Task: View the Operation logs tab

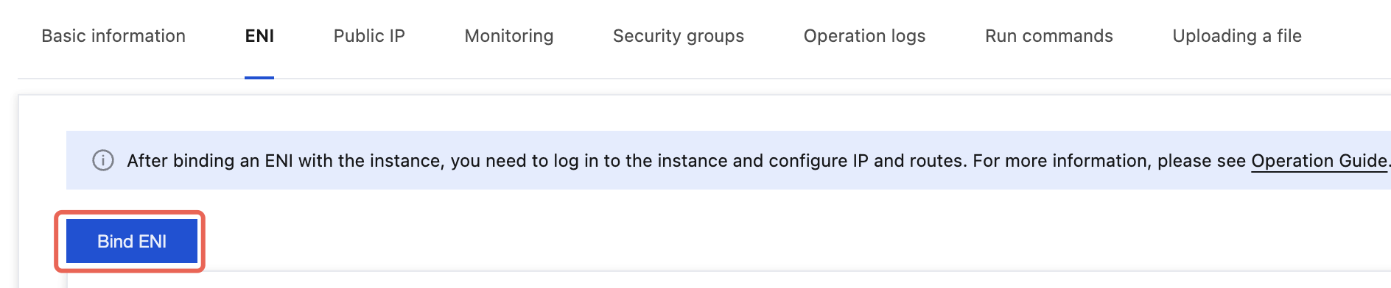Action: (864, 36)
